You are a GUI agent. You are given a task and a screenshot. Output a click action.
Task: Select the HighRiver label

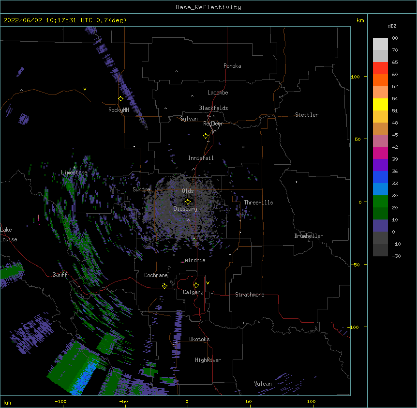[208, 360]
